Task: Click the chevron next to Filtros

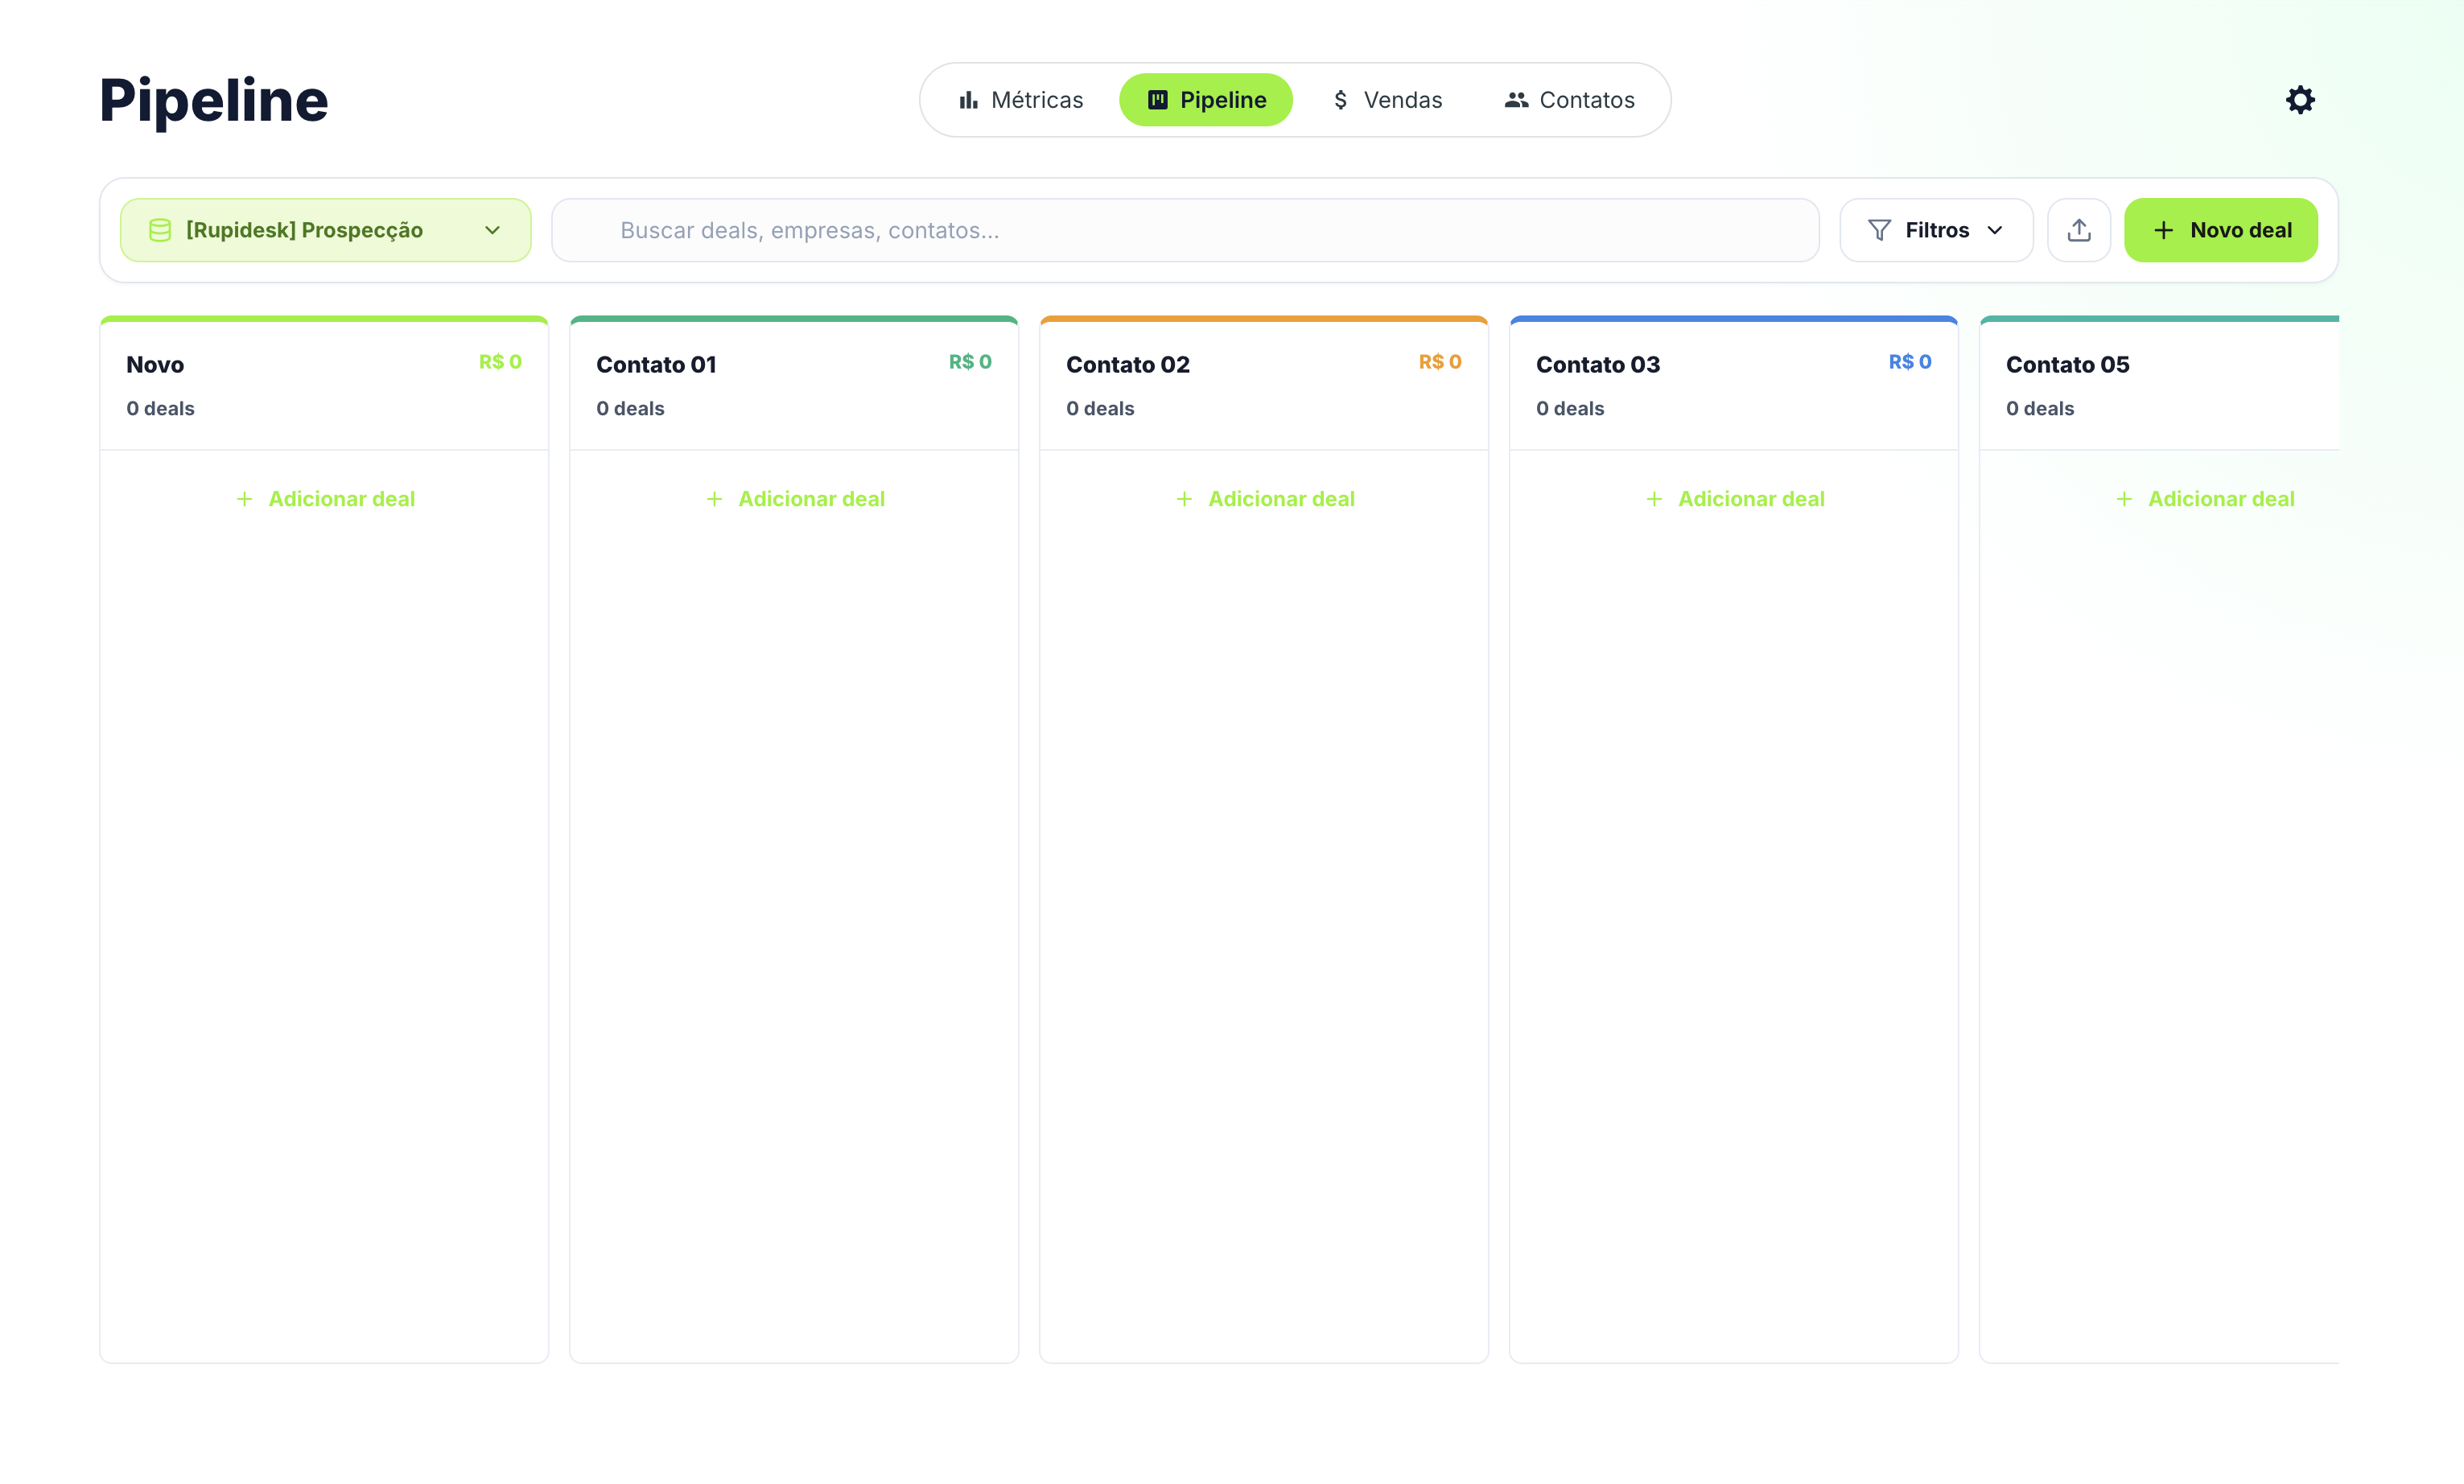Action: point(1994,230)
